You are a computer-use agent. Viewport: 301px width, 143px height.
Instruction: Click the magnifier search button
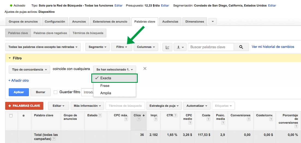click(241, 47)
